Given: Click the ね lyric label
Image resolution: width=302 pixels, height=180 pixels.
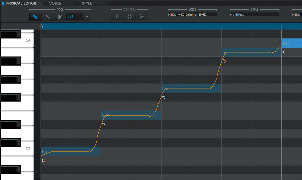Looking at the screenshot, I should 164,97.
